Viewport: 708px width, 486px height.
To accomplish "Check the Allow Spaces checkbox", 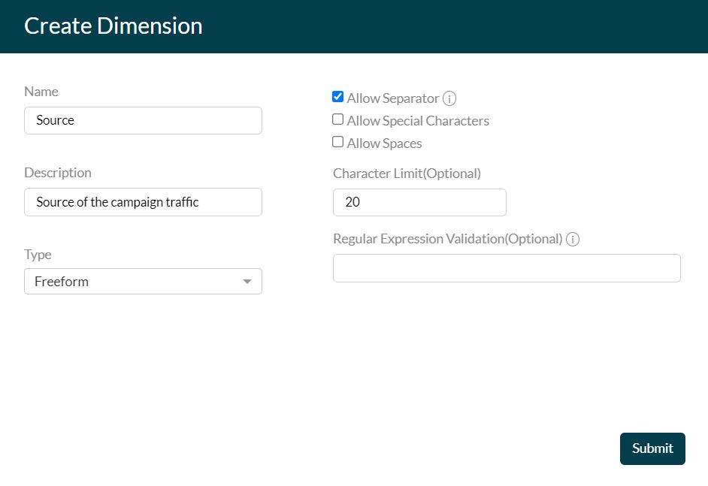I will tap(337, 141).
